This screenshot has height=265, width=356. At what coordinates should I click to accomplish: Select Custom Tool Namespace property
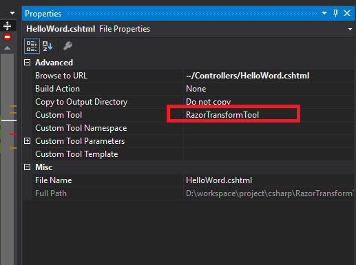81,128
